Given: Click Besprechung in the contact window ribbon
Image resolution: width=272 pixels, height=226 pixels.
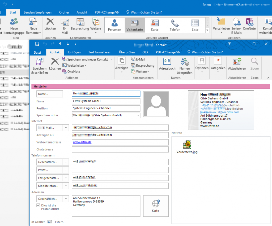Looking at the screenshot, I should click(x=143, y=65).
